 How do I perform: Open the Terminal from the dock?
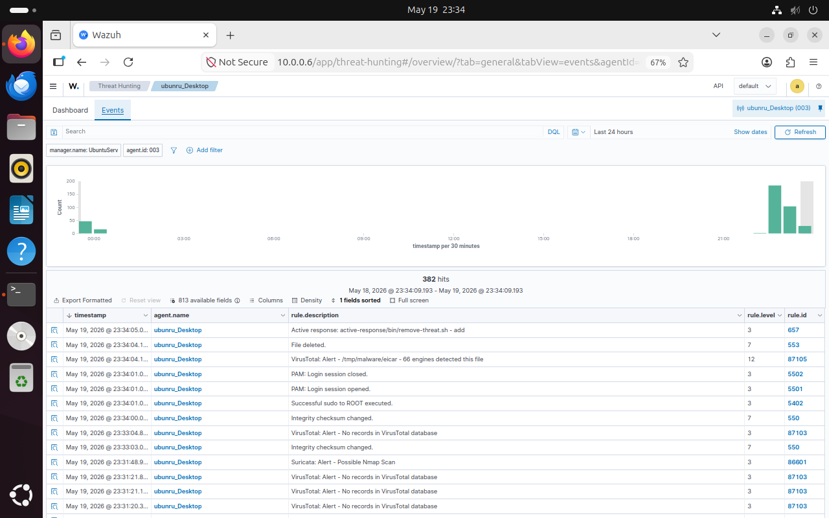21,293
